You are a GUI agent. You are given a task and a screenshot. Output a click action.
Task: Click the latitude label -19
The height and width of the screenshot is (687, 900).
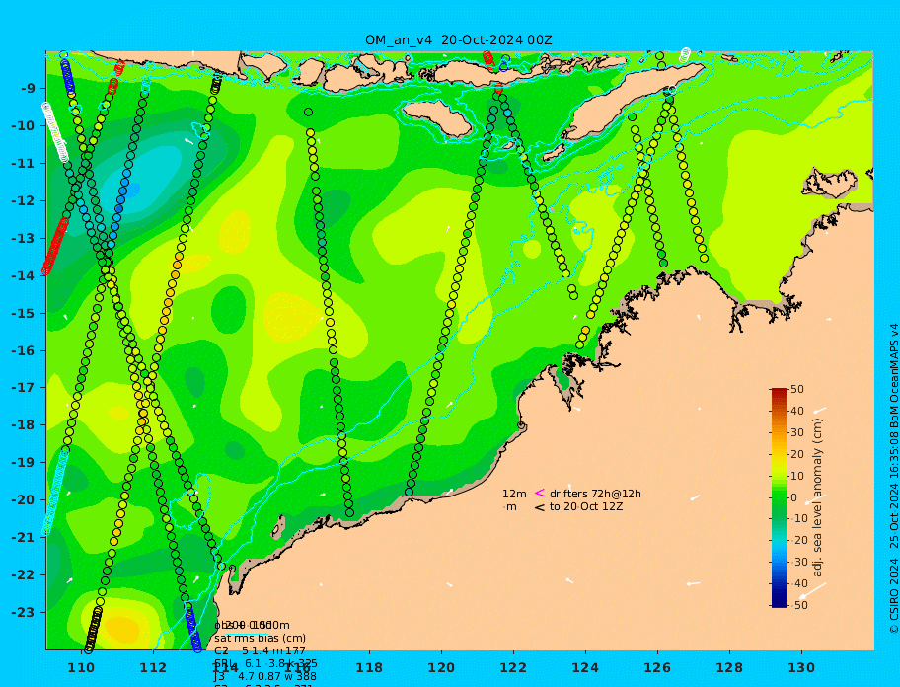click(24, 463)
